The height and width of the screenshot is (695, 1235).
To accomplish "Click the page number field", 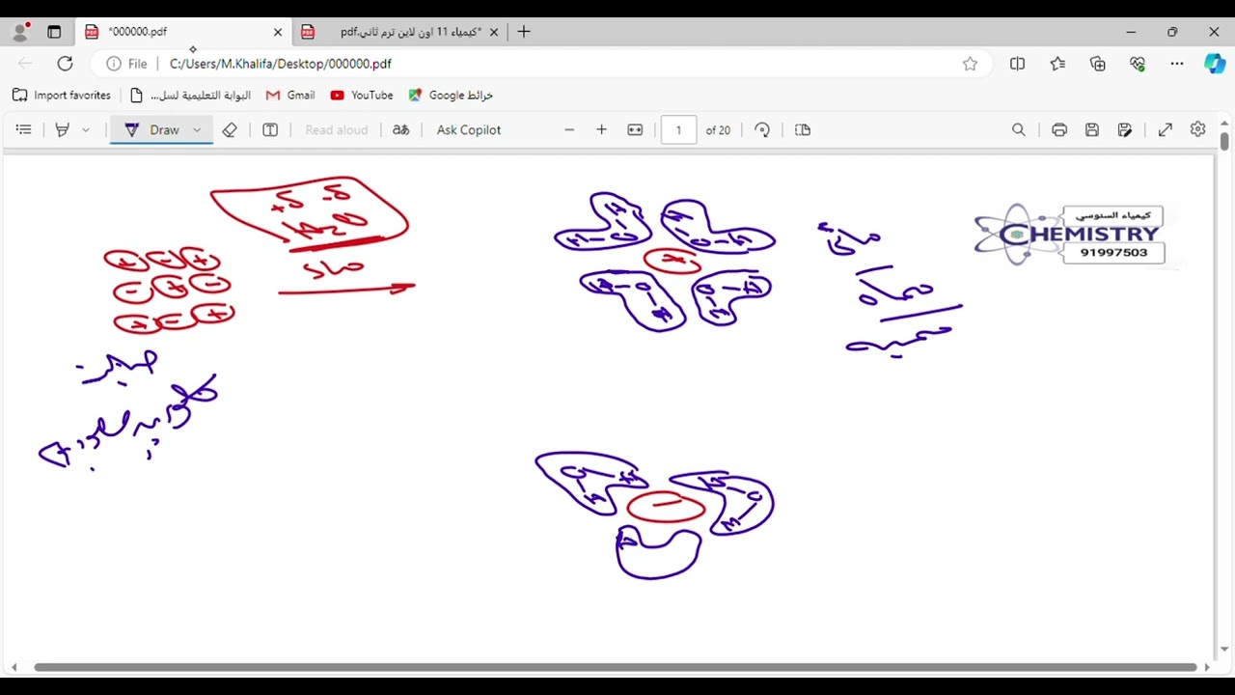I will click(x=678, y=129).
